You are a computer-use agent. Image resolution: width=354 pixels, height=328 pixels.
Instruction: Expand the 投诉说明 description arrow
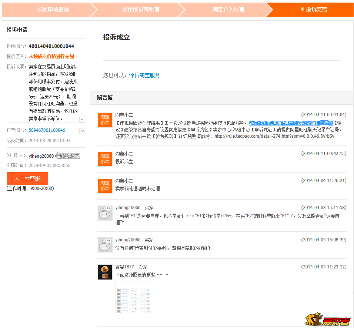[83, 120]
